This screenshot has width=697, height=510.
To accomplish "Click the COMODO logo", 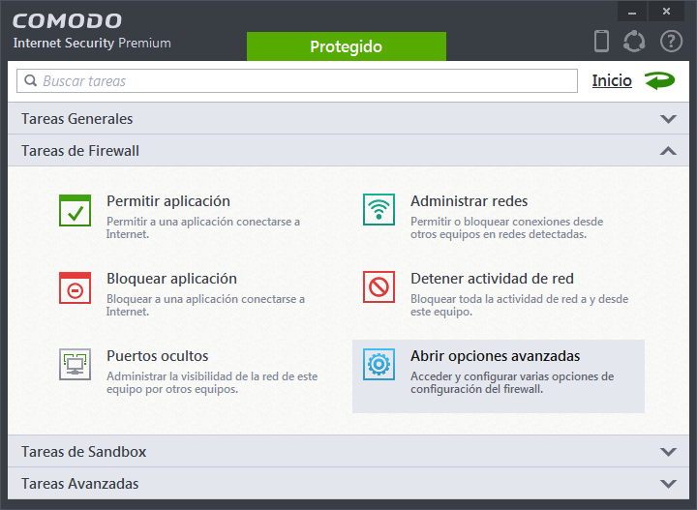I will [67, 21].
